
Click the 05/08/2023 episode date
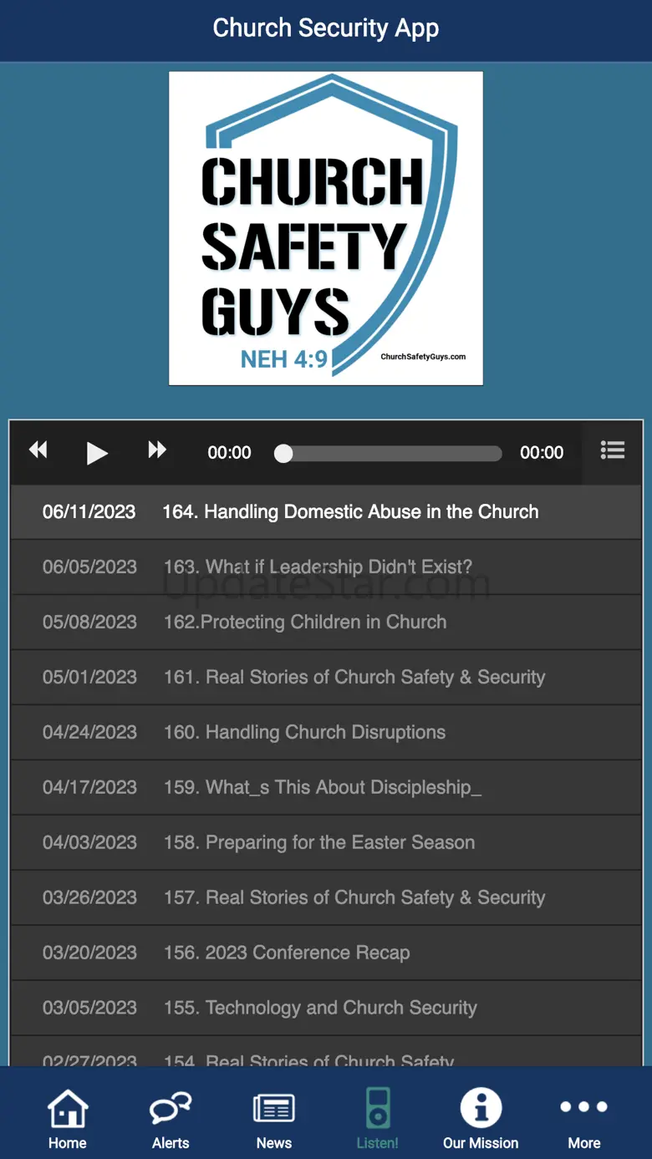click(89, 622)
